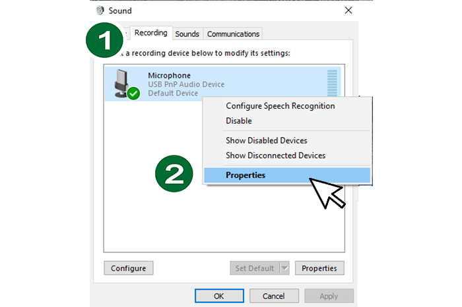462x307 pixels.
Task: Open the Sounds tab
Action: click(x=187, y=34)
